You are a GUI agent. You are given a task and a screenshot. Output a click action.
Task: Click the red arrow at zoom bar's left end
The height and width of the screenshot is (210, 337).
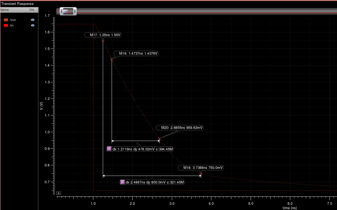pos(58,11)
